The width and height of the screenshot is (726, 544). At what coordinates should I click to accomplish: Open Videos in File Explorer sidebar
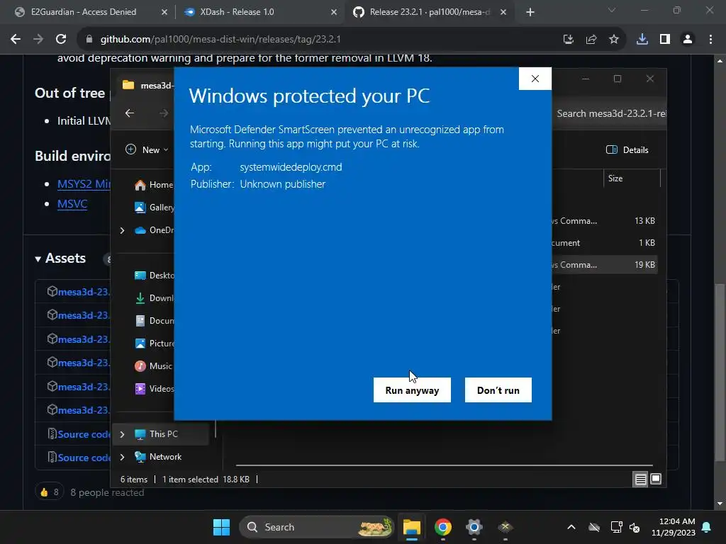click(x=154, y=389)
